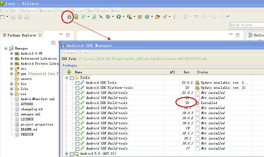Click the Quick Access search field
Viewport: 264px width, 157px height.
tap(247, 25)
